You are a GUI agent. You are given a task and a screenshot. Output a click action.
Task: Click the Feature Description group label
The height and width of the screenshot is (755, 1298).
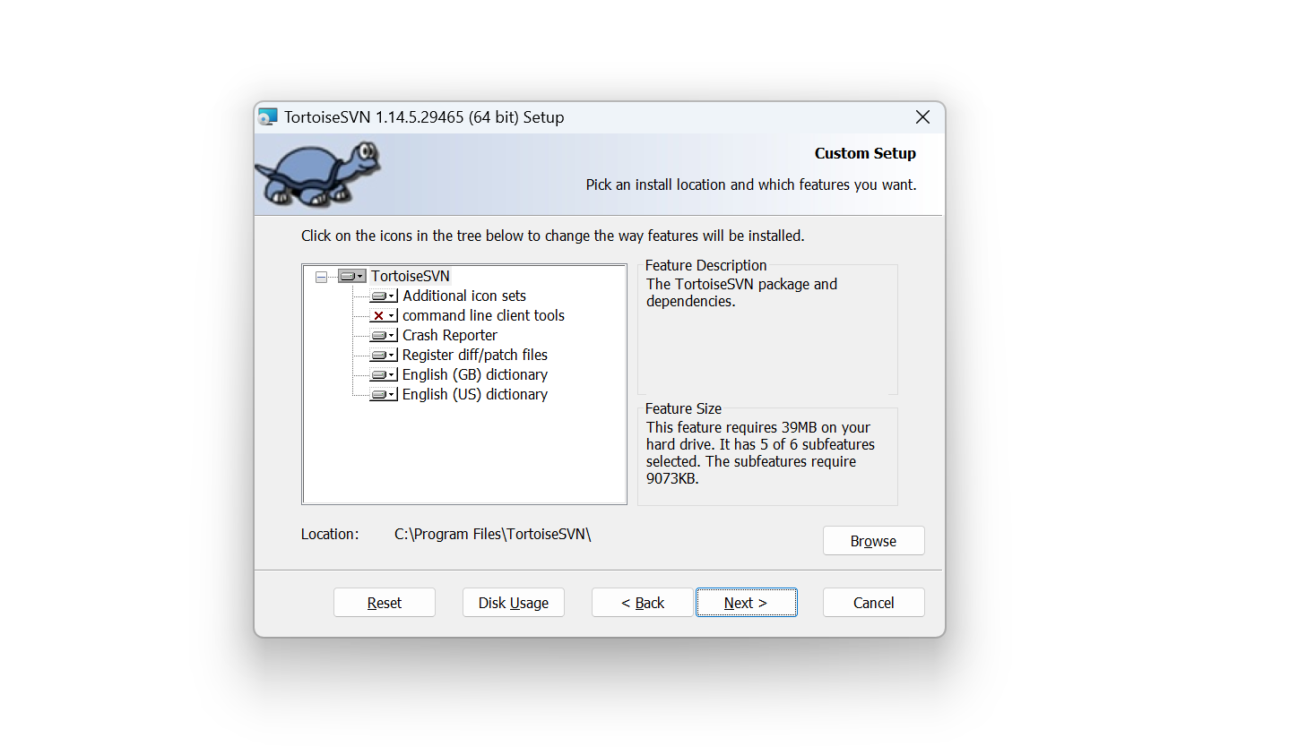[705, 265]
